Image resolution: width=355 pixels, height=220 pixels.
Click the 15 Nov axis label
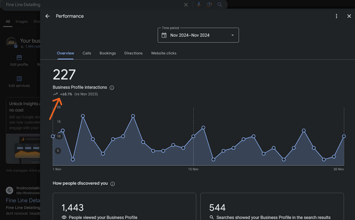pyautogui.click(x=193, y=169)
